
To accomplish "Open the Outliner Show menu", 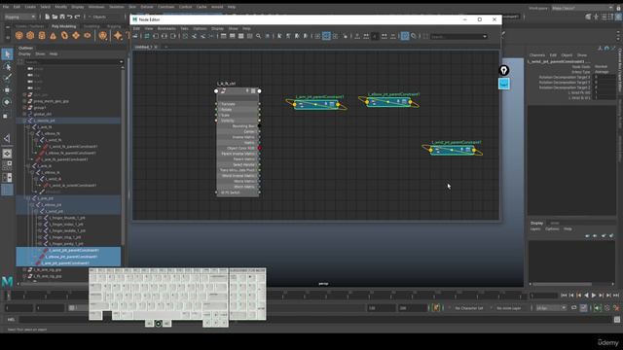I will coord(40,54).
